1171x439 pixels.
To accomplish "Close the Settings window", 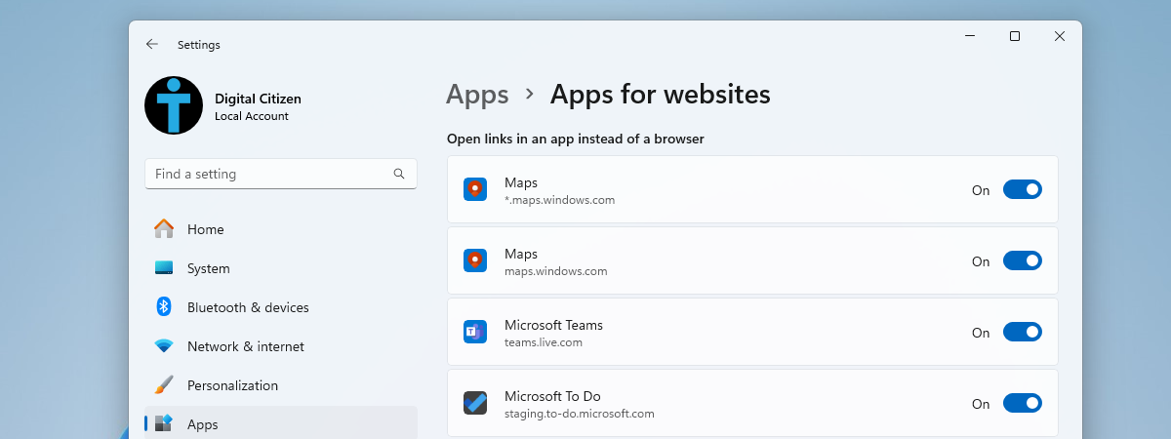I will [1060, 36].
